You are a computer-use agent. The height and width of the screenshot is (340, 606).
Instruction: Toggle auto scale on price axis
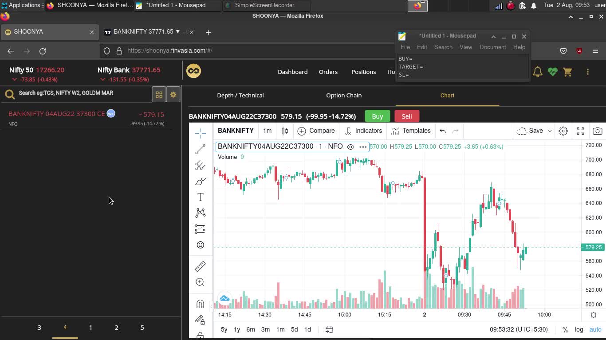[x=595, y=329]
